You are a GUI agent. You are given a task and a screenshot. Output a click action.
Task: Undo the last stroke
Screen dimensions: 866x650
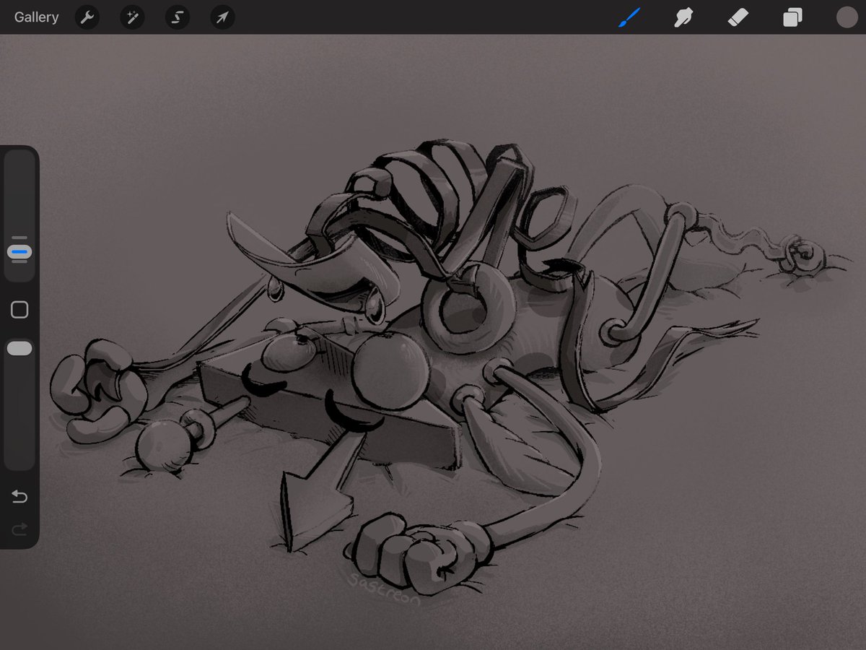click(19, 496)
